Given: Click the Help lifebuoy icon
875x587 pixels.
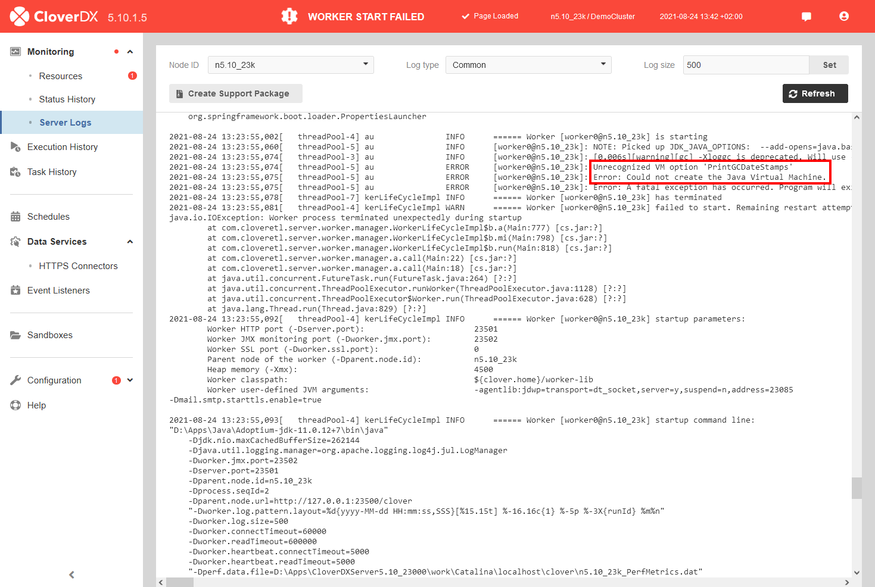Looking at the screenshot, I should pos(15,405).
